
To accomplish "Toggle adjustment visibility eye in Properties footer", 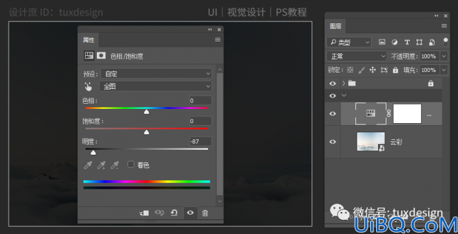I will tap(190, 213).
